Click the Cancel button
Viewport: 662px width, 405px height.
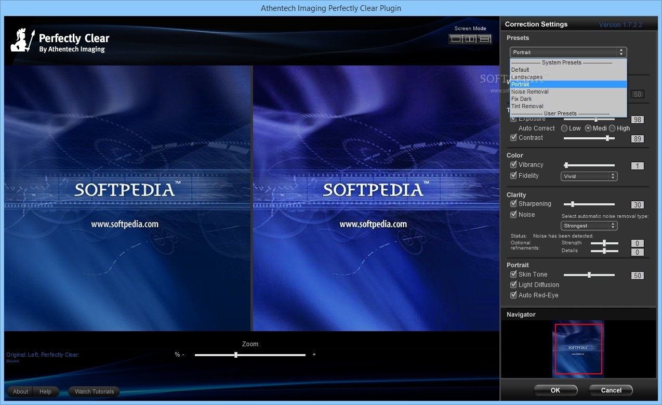[611, 390]
